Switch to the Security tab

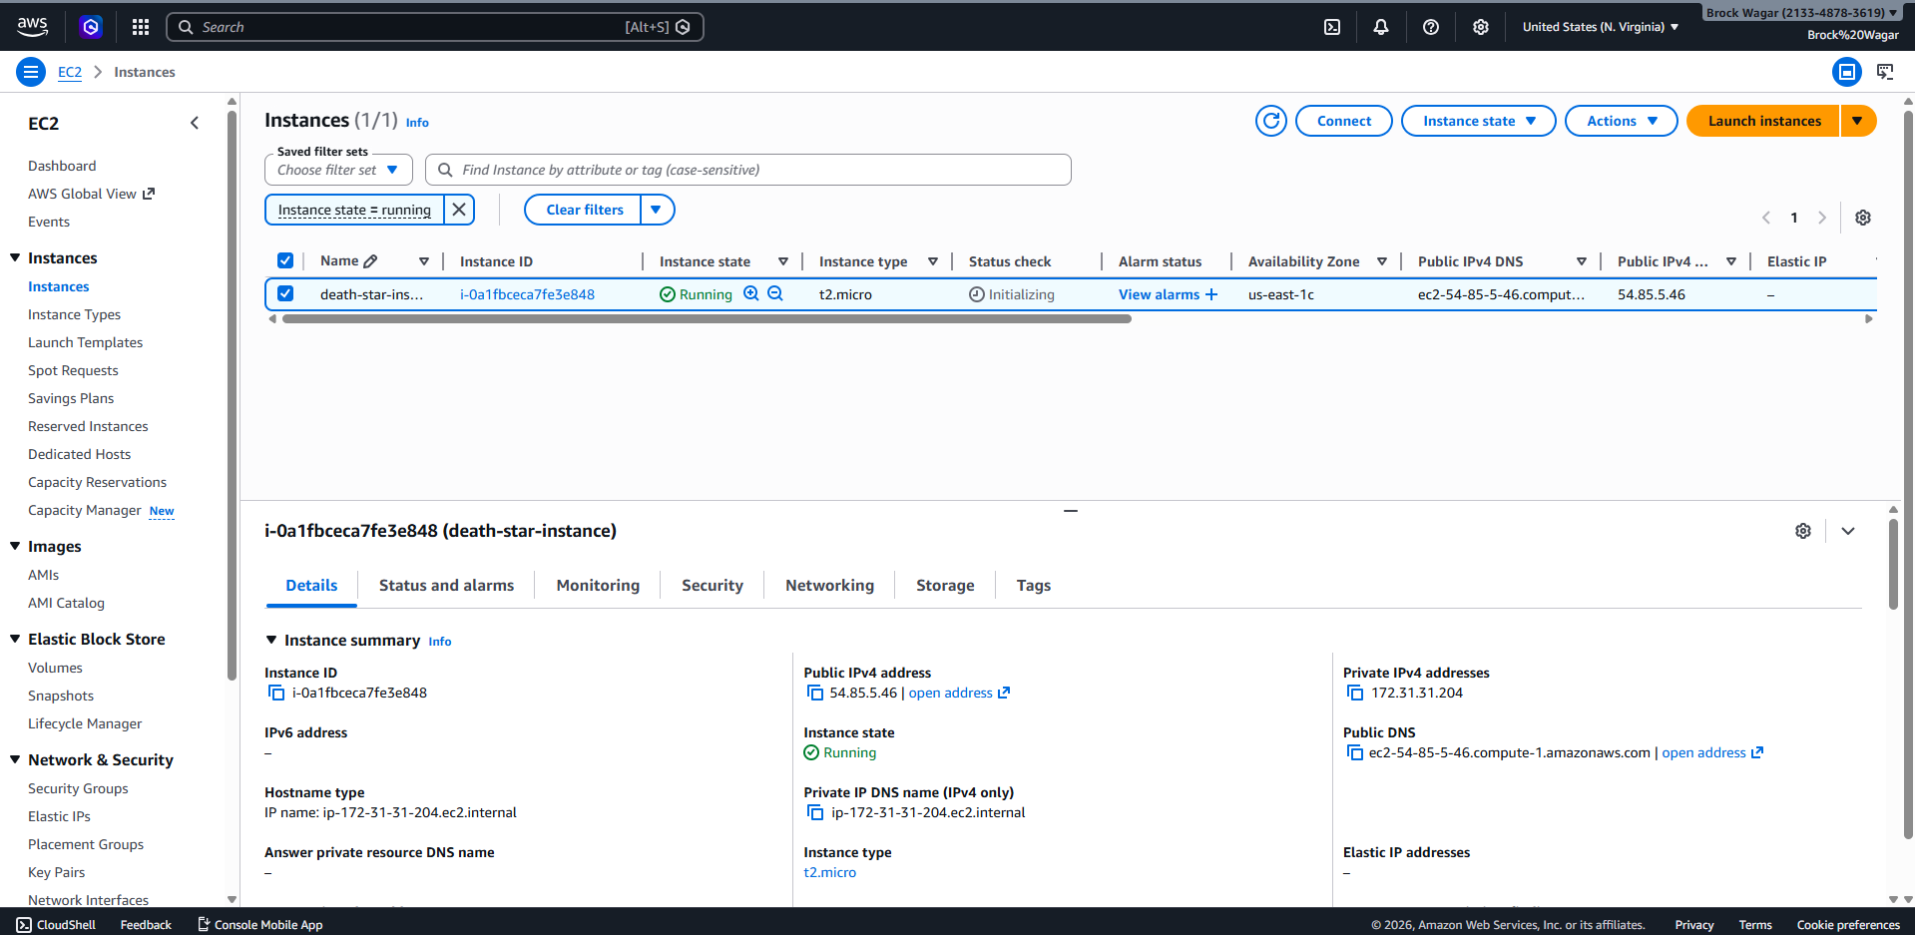[712, 585]
